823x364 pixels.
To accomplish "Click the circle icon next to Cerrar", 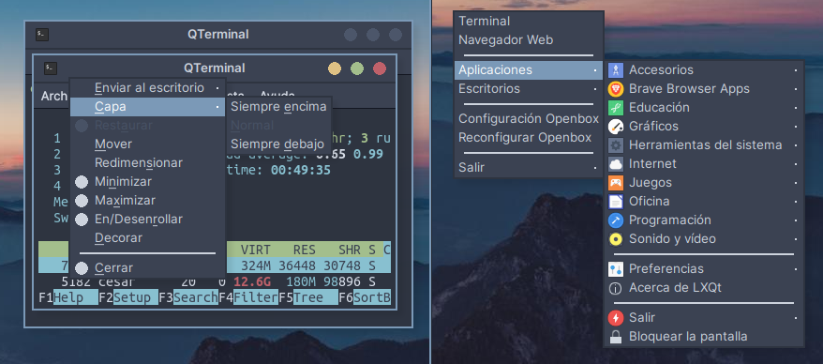I will (x=82, y=268).
